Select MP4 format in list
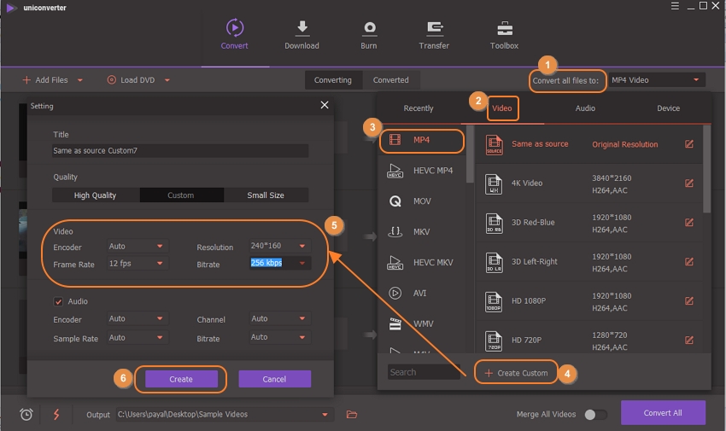The image size is (726, 431). [x=421, y=140]
